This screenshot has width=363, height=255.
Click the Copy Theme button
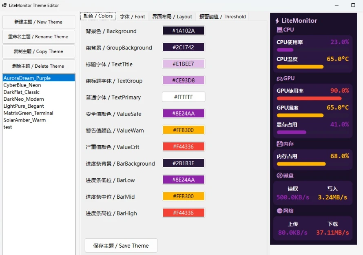[38, 51]
